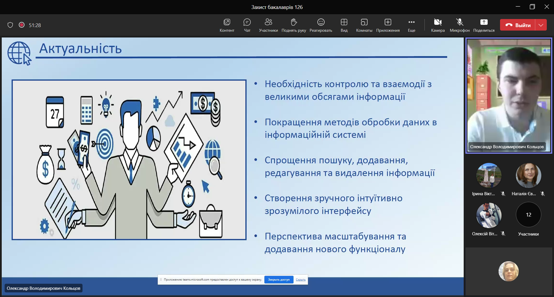Open the Приложения apps panel

pyautogui.click(x=388, y=25)
